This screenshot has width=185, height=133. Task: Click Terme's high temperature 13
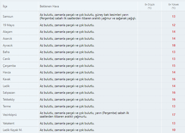[x=174, y=106]
